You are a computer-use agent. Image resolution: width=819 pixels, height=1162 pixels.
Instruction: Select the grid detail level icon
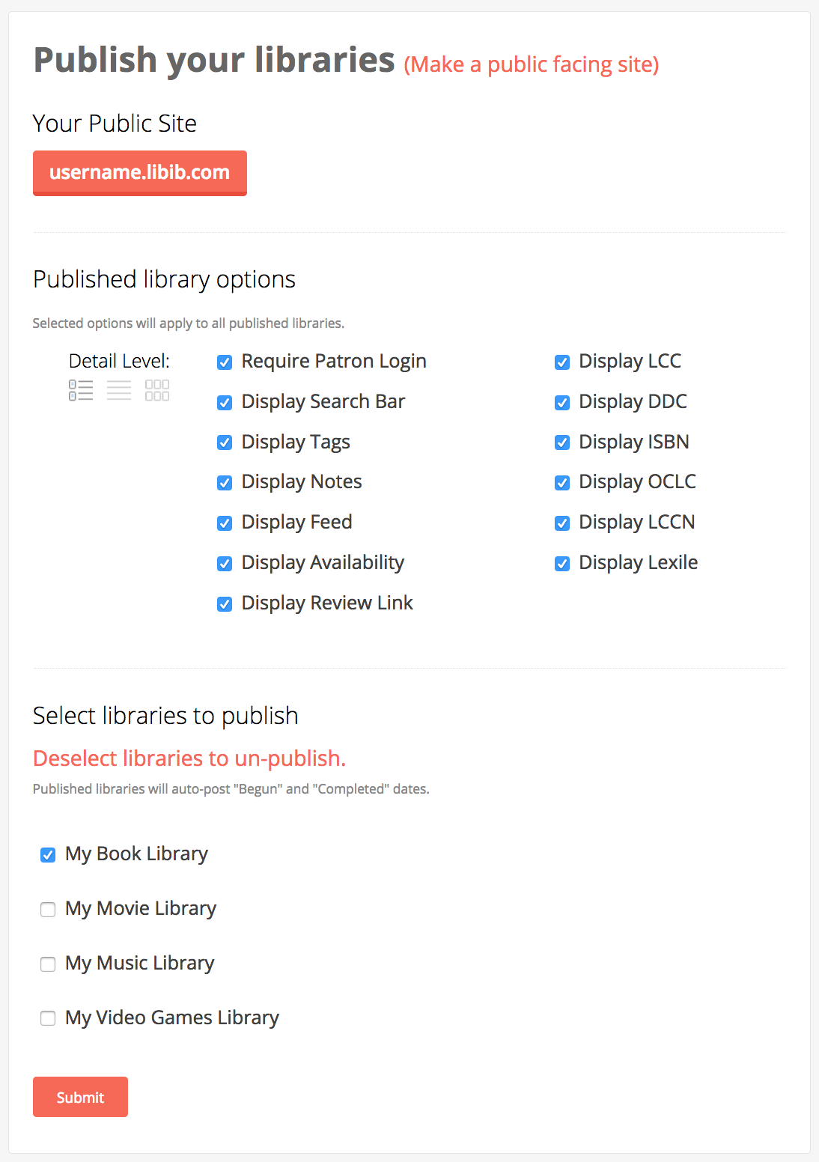(157, 390)
